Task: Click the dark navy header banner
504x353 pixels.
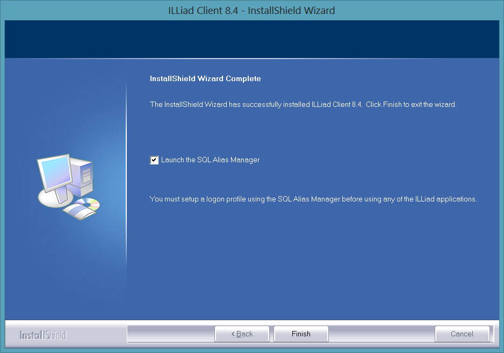Action: coord(251,39)
